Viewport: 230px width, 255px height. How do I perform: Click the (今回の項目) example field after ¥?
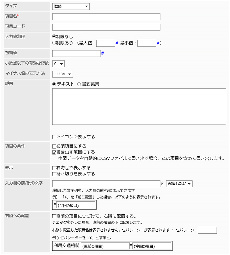(x=76, y=205)
